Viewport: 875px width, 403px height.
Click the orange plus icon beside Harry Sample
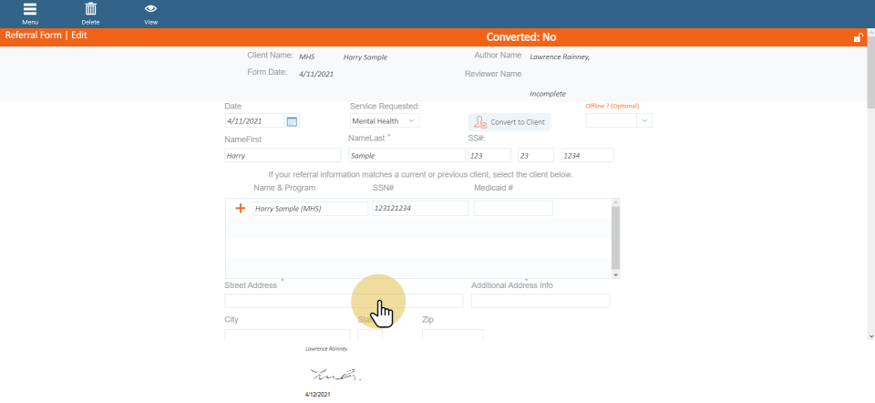click(241, 208)
